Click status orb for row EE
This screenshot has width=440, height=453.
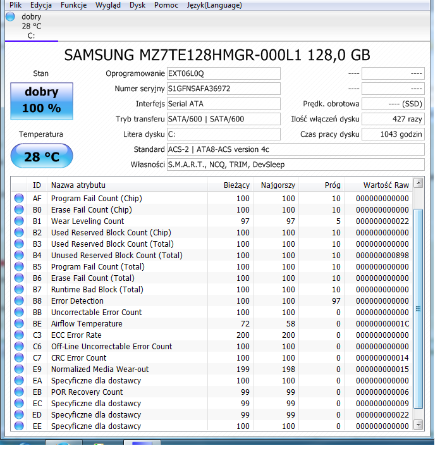[19, 426]
